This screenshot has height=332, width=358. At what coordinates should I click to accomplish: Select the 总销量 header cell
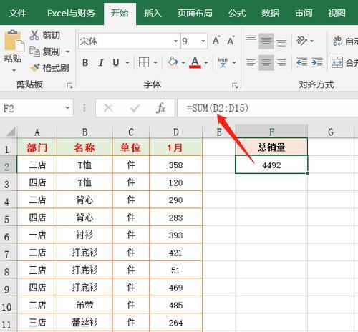click(x=271, y=147)
